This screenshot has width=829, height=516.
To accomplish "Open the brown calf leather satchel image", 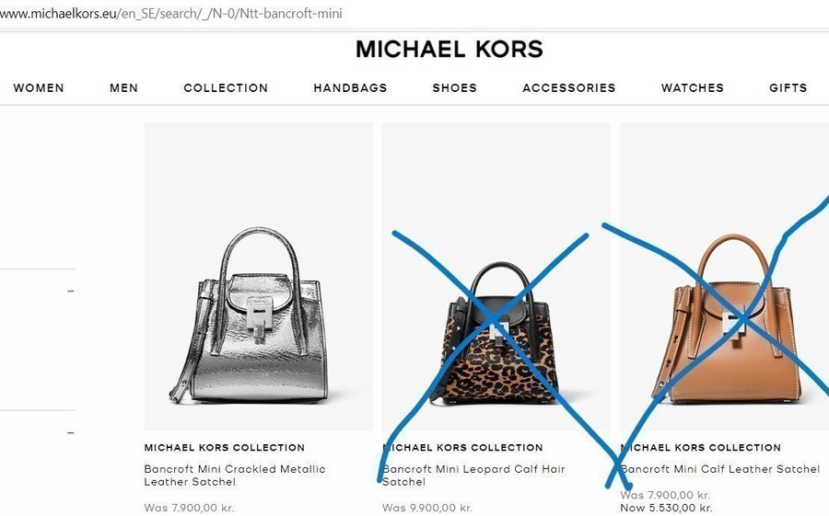I will (725, 277).
